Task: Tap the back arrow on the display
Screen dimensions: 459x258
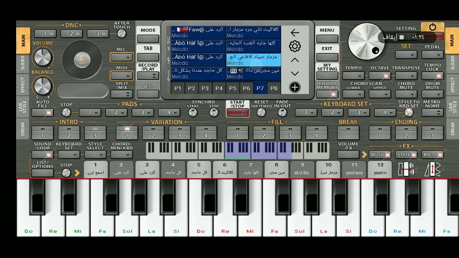Action: click(x=295, y=33)
